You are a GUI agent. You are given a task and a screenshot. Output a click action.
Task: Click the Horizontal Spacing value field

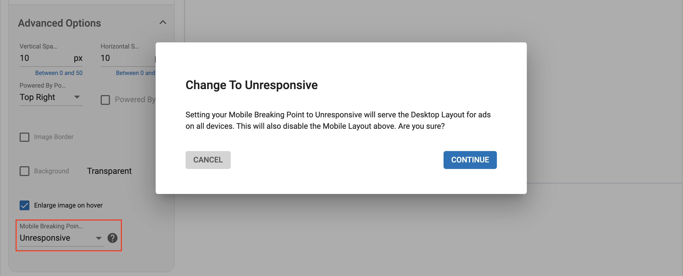[x=117, y=58]
